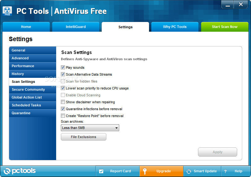Image resolution: width=251 pixels, height=177 pixels.
Task: Uncheck Quarantine infections before removal
Action: click(63, 109)
